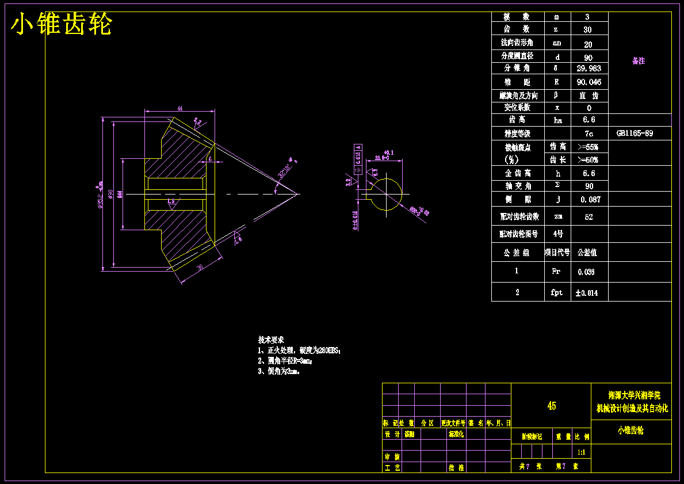Click the 工艺 label

(392, 468)
